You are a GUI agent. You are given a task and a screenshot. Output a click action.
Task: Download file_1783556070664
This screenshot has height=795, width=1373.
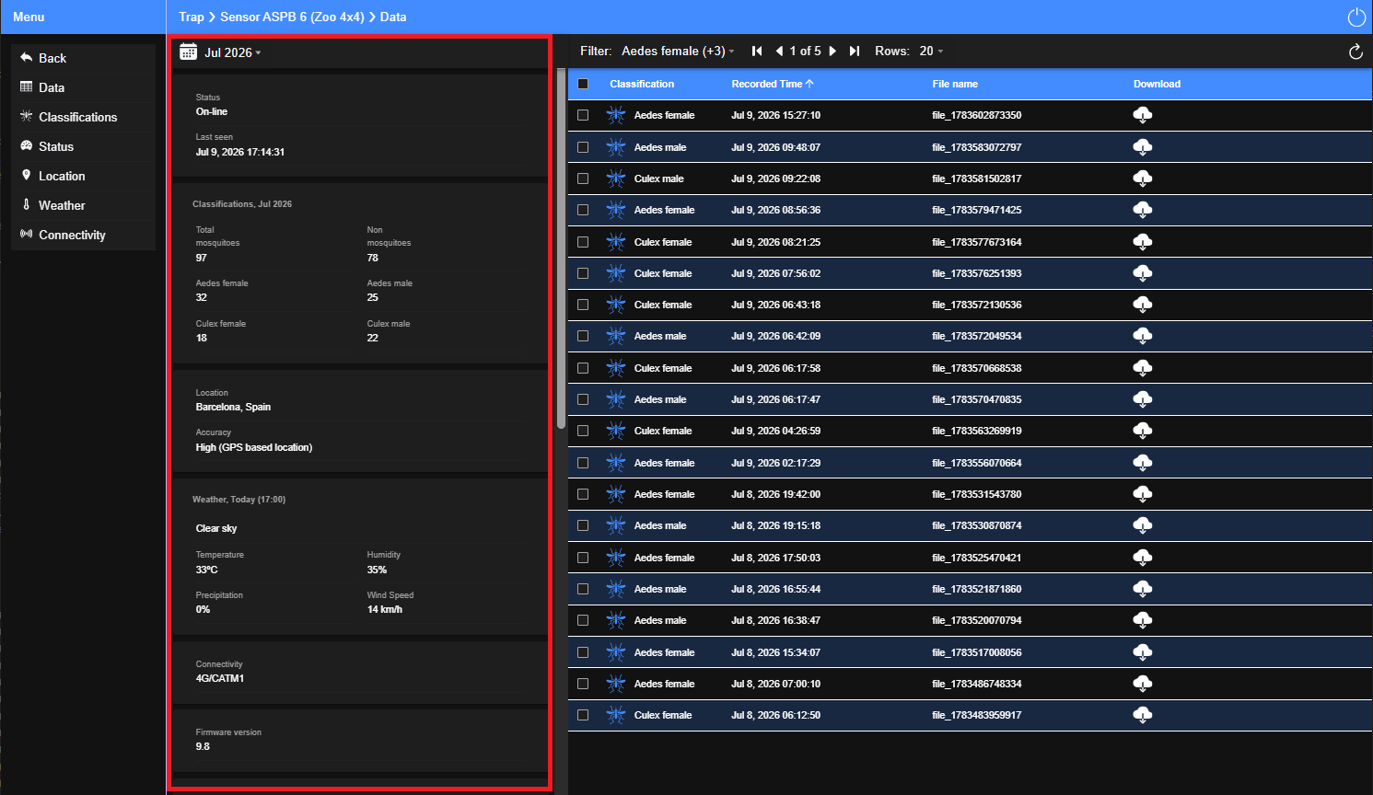click(1143, 463)
